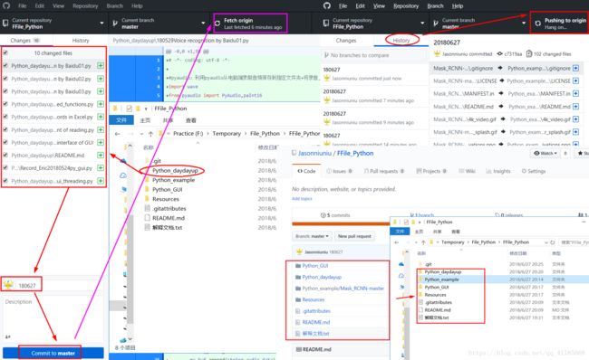Open the left Current repository FFile_Python dropdown
This screenshot has width=589, height=360.
click(x=53, y=24)
